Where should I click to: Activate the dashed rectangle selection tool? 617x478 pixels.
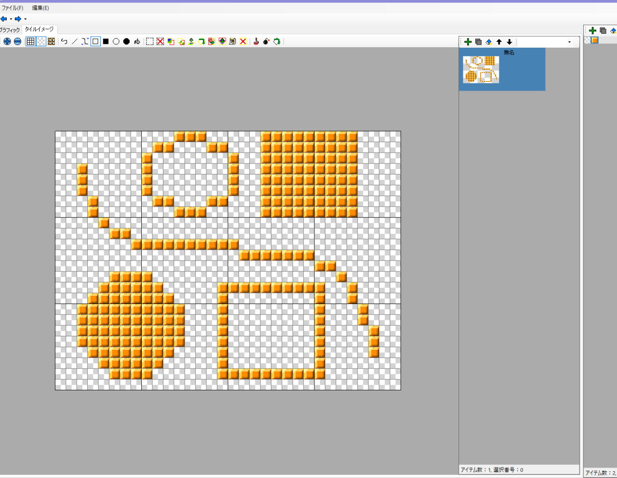pyautogui.click(x=150, y=41)
